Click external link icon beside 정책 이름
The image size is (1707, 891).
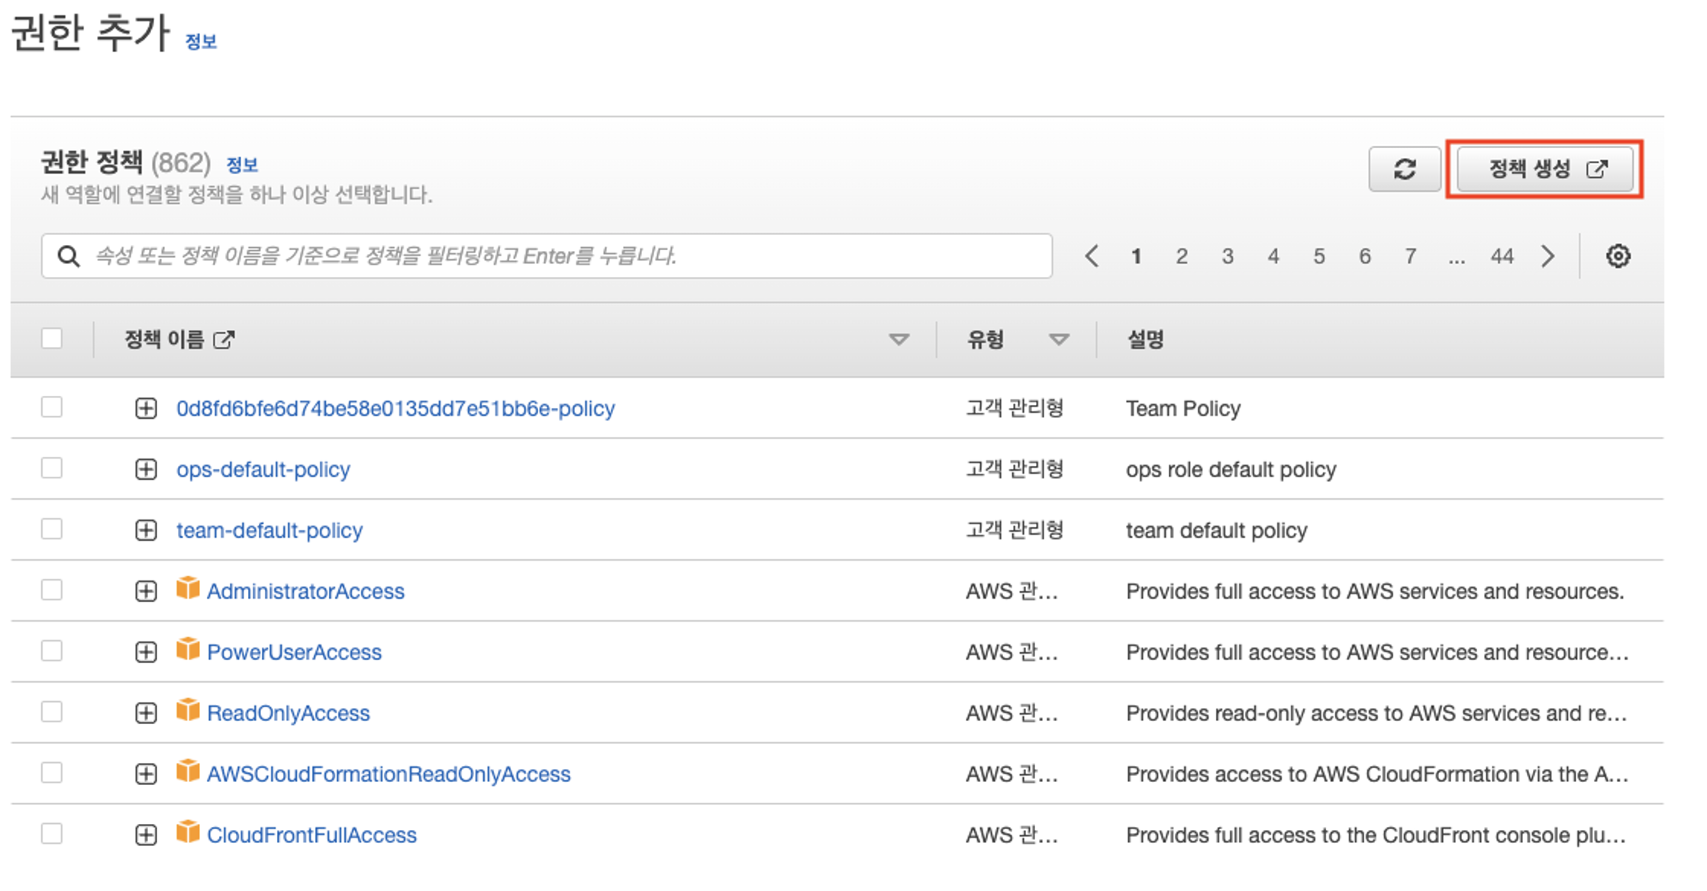pyautogui.click(x=224, y=339)
